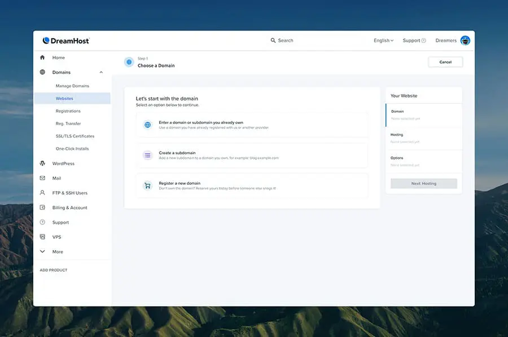Collapse the Domains section chevron

pyautogui.click(x=101, y=72)
